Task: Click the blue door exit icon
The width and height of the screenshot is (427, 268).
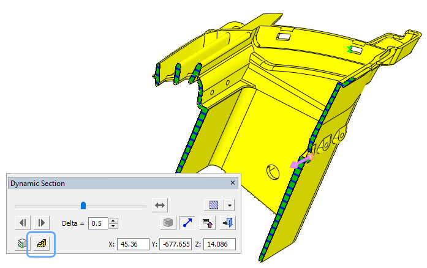Action: pyautogui.click(x=228, y=223)
